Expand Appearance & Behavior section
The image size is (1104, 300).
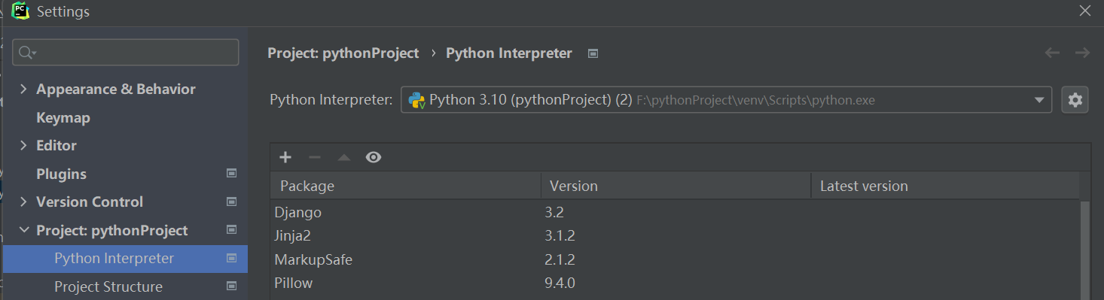click(23, 89)
